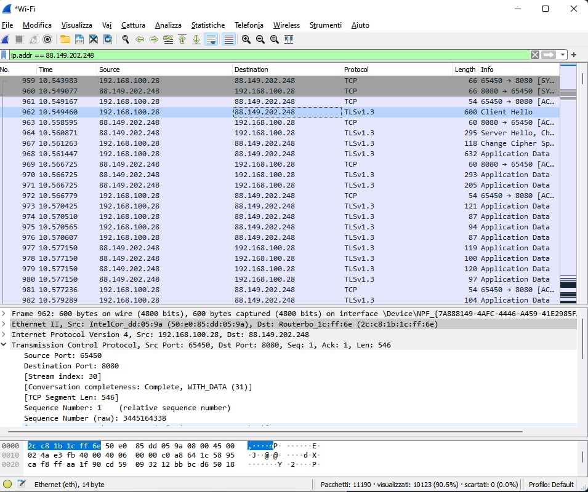
Task: Click the expert information circle in status bar
Action: 7,485
